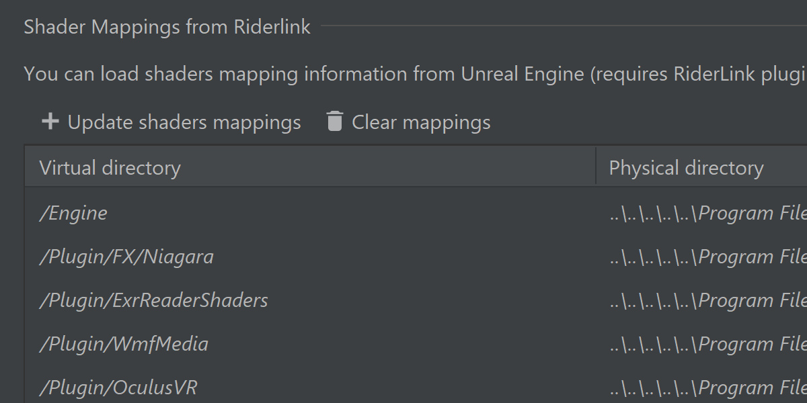Viewport: 807px width, 403px height.
Task: Choose the /Plugin/ExrReaderShaders entry
Action: pos(154,300)
